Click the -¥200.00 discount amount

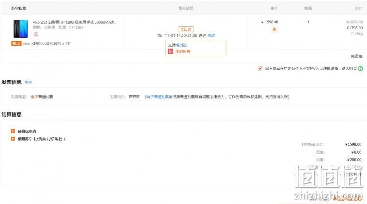click(354, 160)
